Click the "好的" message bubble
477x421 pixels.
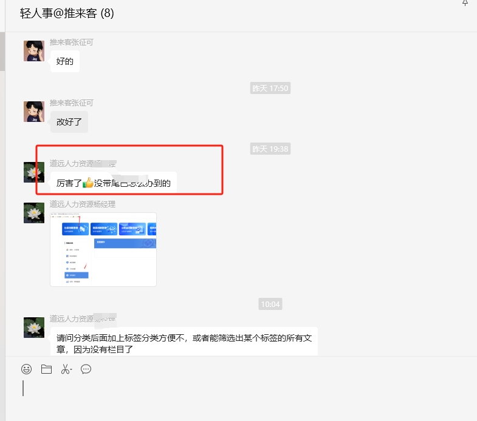pyautogui.click(x=64, y=61)
